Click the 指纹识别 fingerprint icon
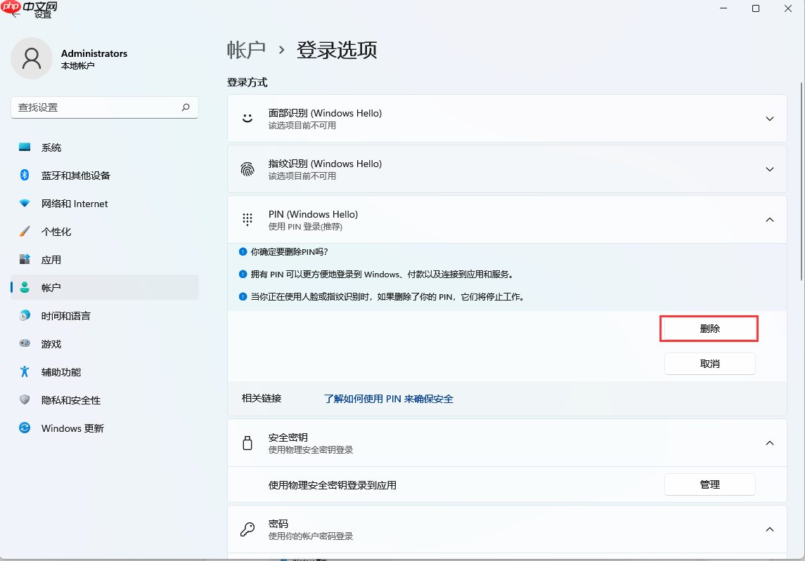Screen dimensions: 805x561 click(x=247, y=169)
